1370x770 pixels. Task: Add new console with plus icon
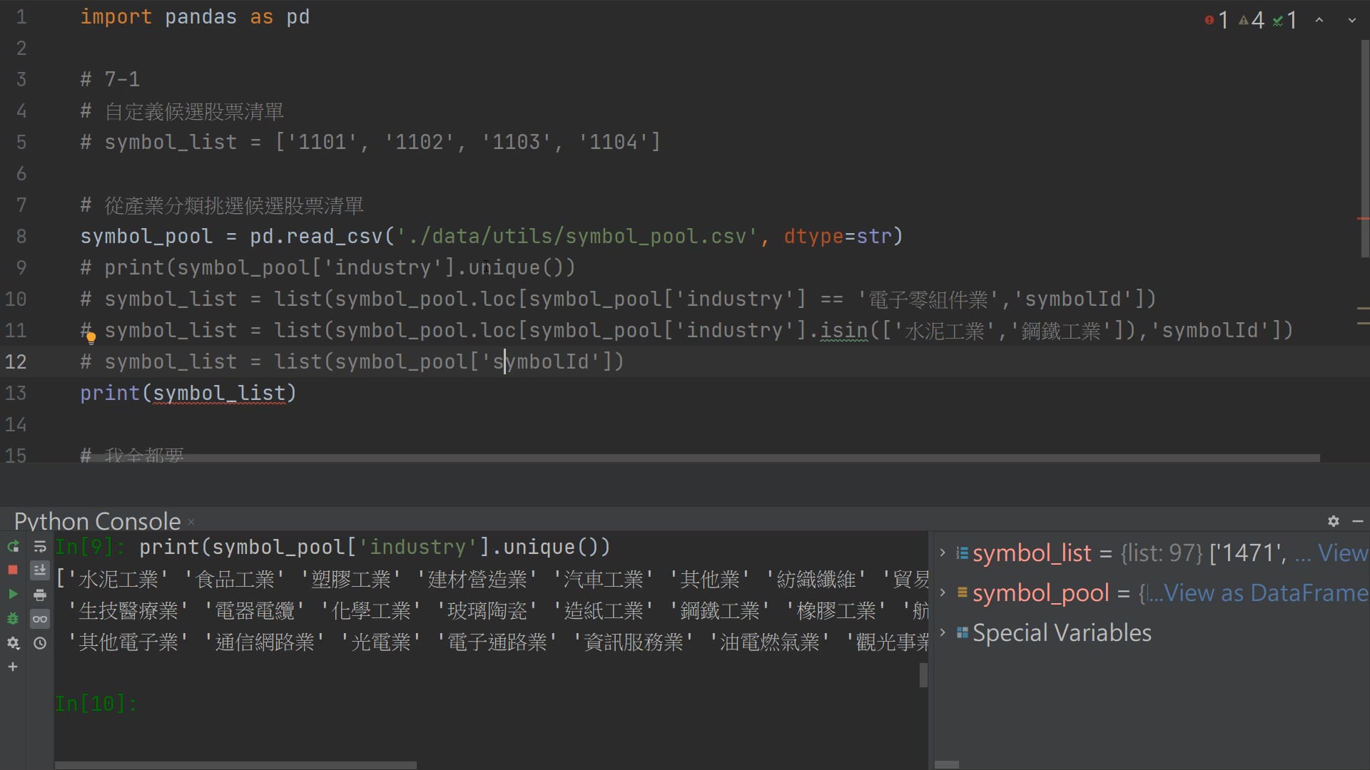click(x=13, y=667)
